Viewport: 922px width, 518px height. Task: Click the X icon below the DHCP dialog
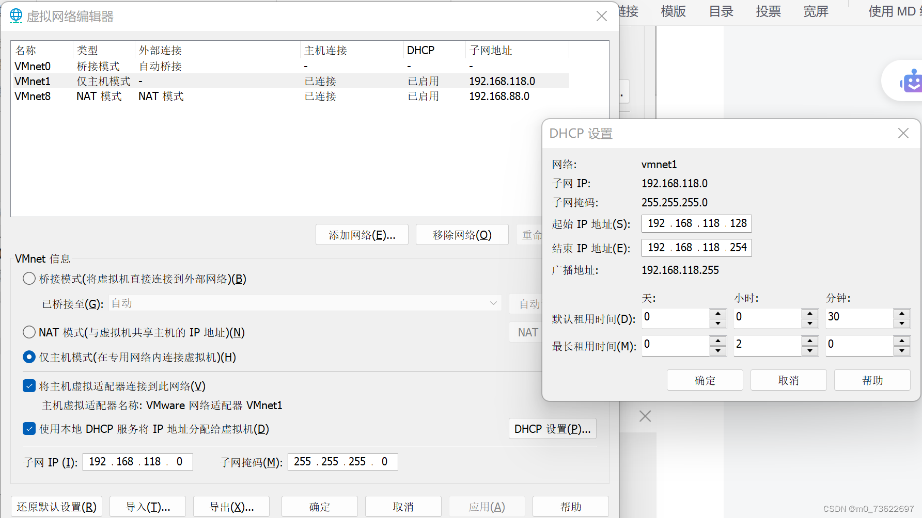[x=645, y=416]
